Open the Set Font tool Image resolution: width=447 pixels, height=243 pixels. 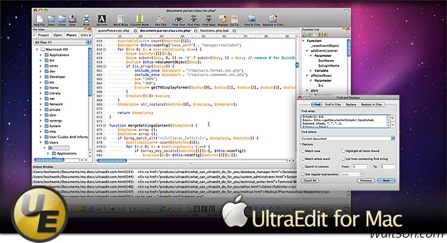click(101, 18)
